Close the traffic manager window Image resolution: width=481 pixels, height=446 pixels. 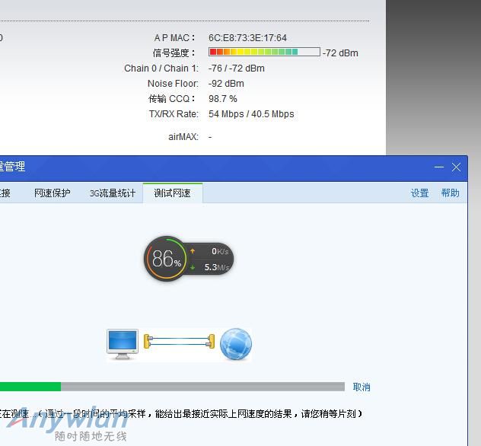pos(456,167)
